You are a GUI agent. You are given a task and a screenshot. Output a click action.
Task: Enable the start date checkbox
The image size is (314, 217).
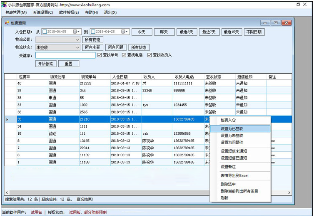[x=45, y=32]
